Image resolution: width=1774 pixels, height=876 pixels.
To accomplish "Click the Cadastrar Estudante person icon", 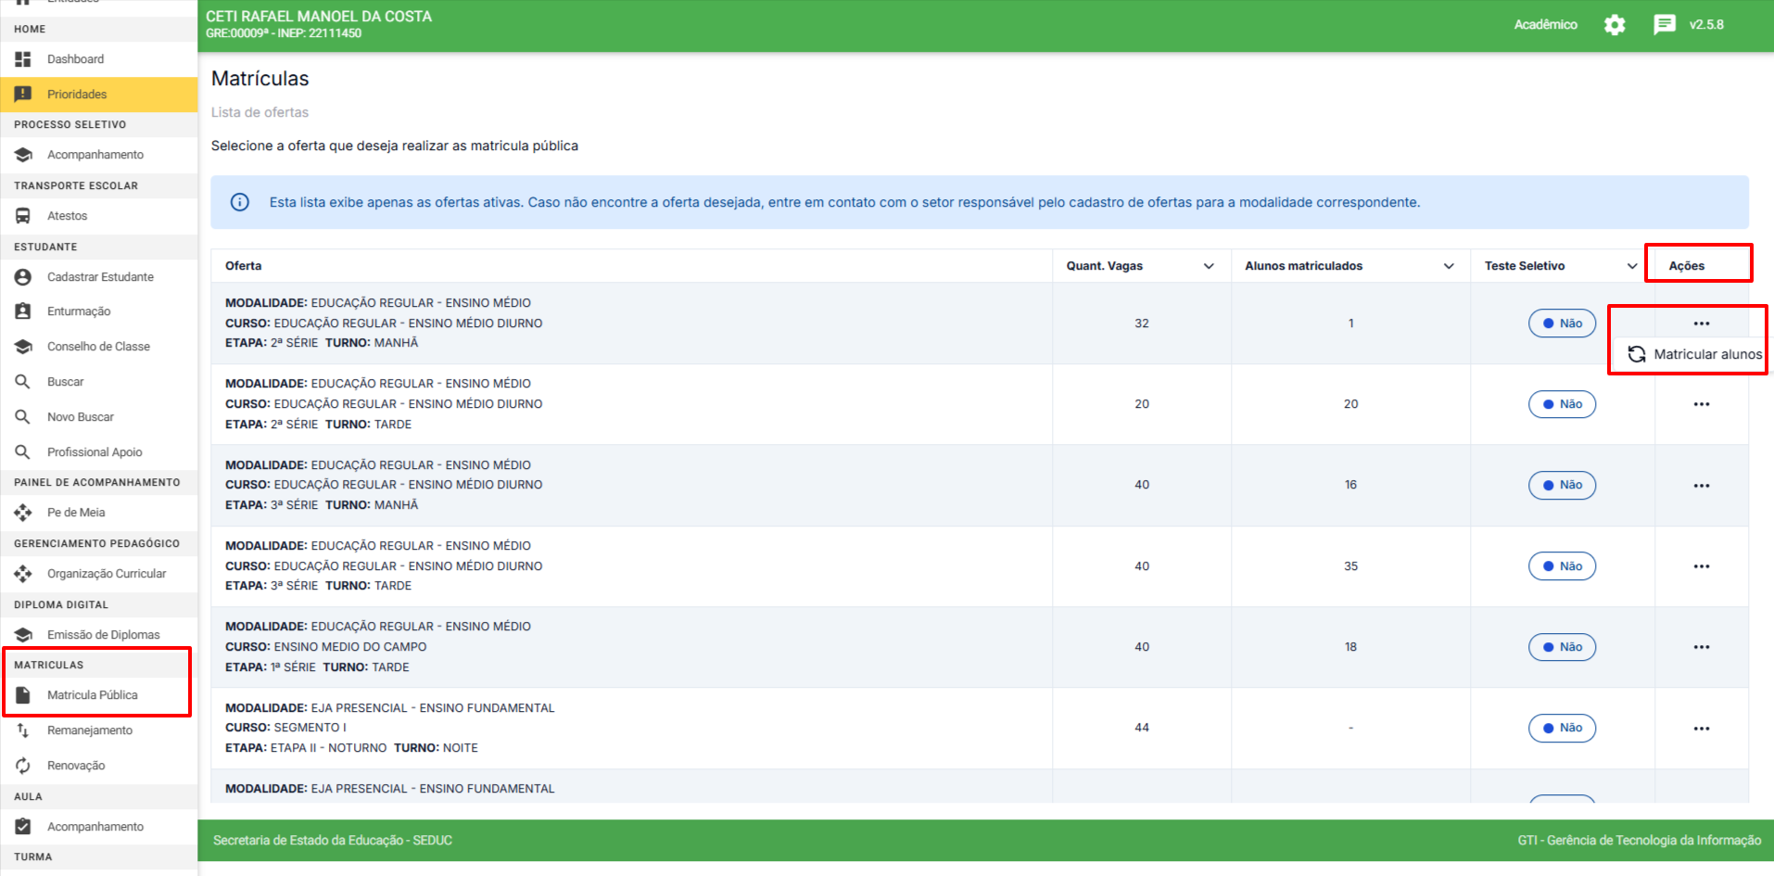I will [23, 277].
